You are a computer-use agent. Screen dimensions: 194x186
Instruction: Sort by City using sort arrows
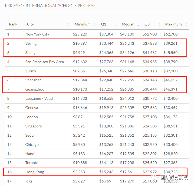tap(68, 24)
